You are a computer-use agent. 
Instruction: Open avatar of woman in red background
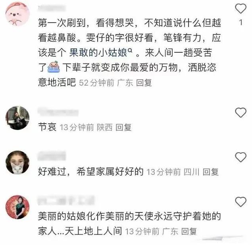pyautogui.click(x=17, y=207)
